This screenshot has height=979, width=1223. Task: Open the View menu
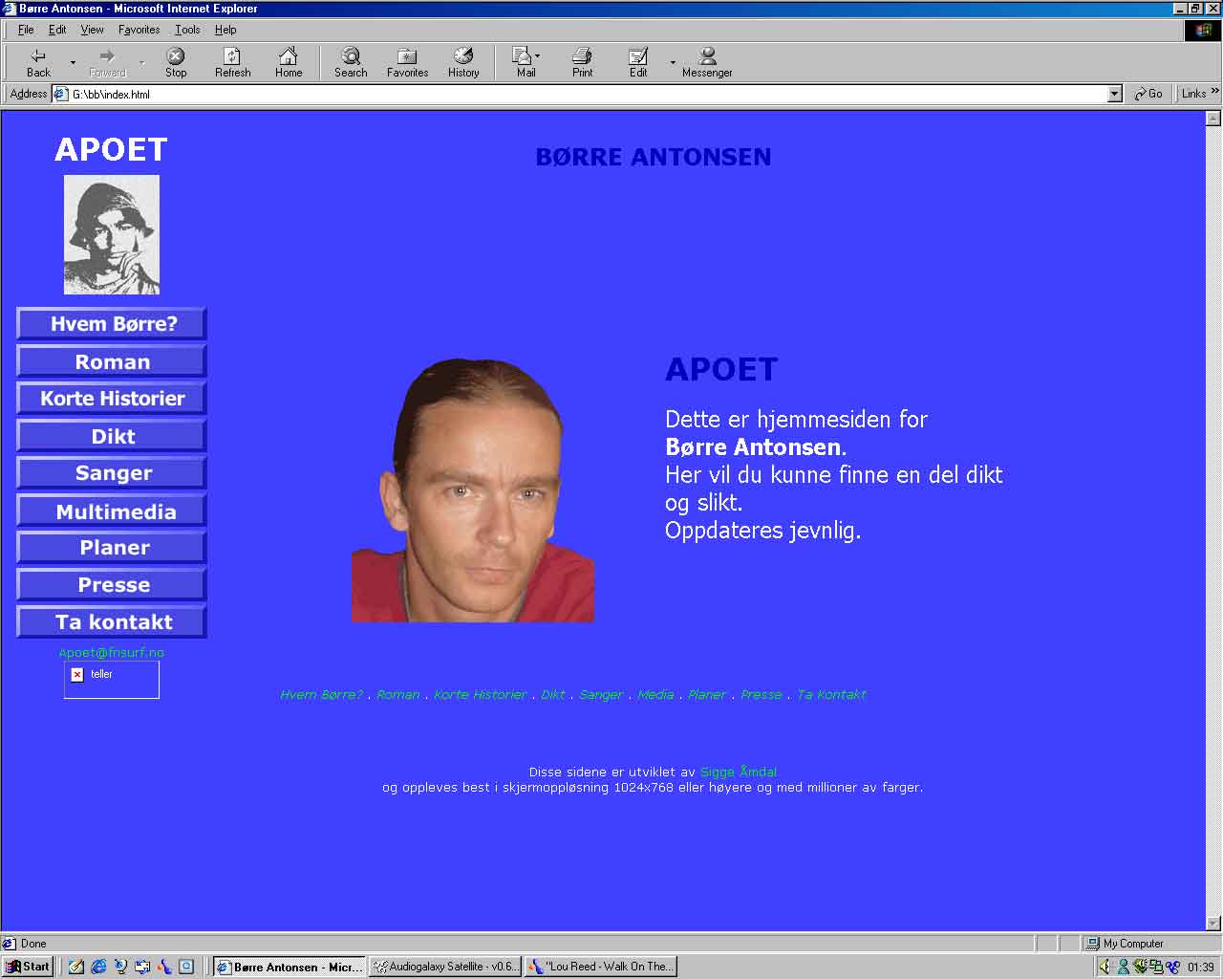pyautogui.click(x=92, y=30)
